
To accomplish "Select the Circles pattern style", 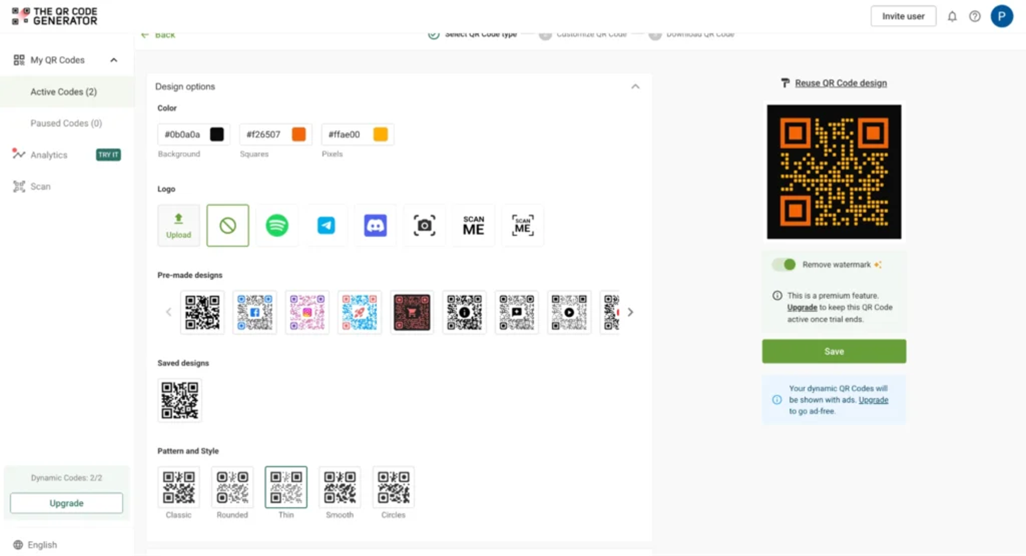I will coord(393,487).
